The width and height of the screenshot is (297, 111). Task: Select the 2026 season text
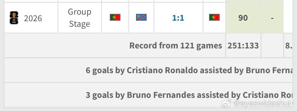pyautogui.click(x=33, y=18)
